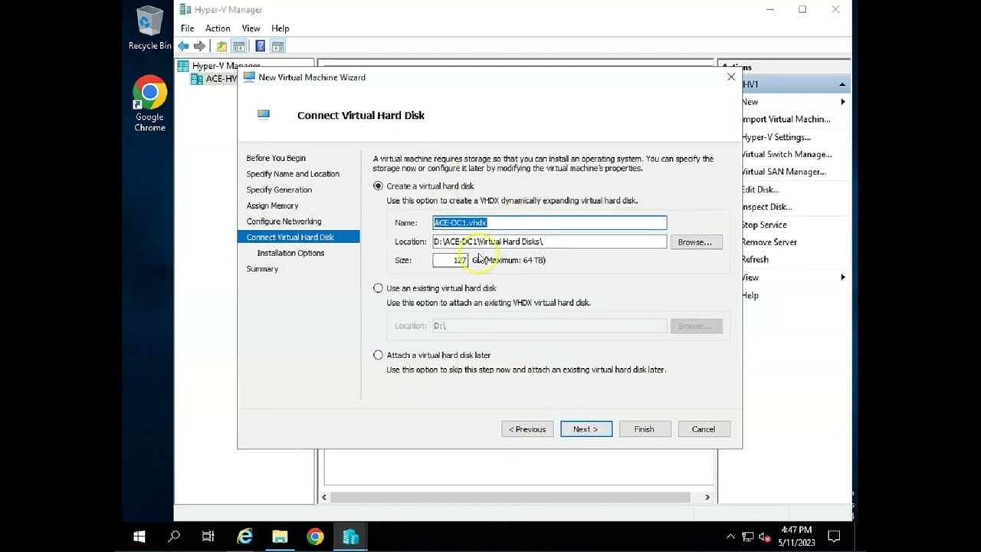Click Remove Server in Actions pane
The width and height of the screenshot is (981, 552).
click(769, 242)
